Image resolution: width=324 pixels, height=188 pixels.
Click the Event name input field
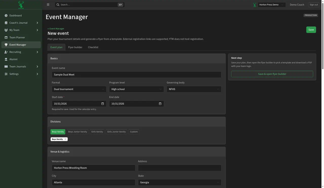point(136,75)
